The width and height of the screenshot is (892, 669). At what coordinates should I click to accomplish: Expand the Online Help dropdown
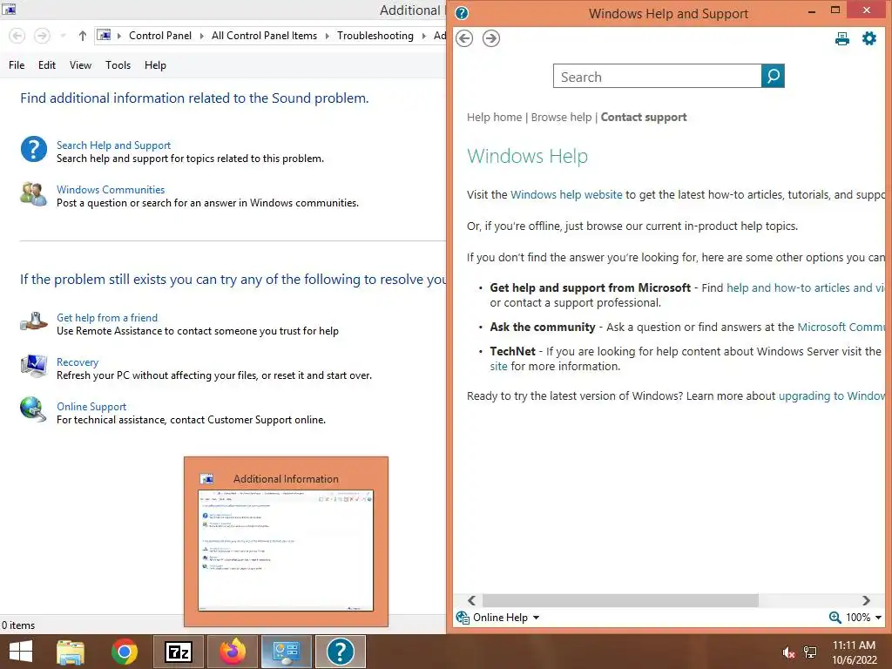tap(536, 618)
